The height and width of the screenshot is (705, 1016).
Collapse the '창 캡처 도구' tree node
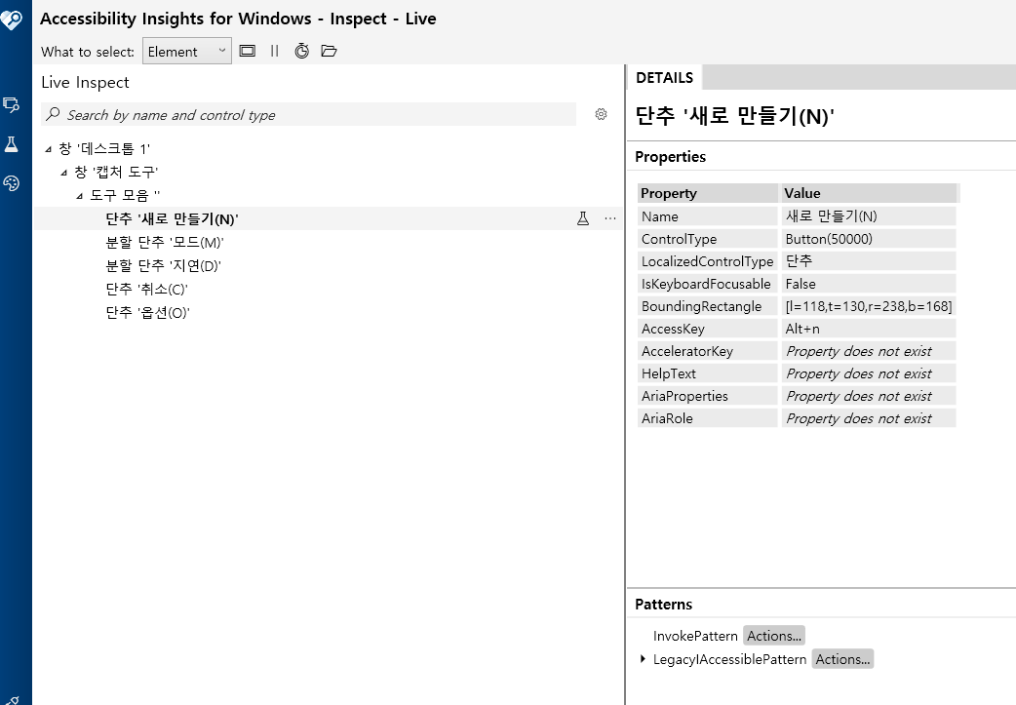tap(63, 173)
